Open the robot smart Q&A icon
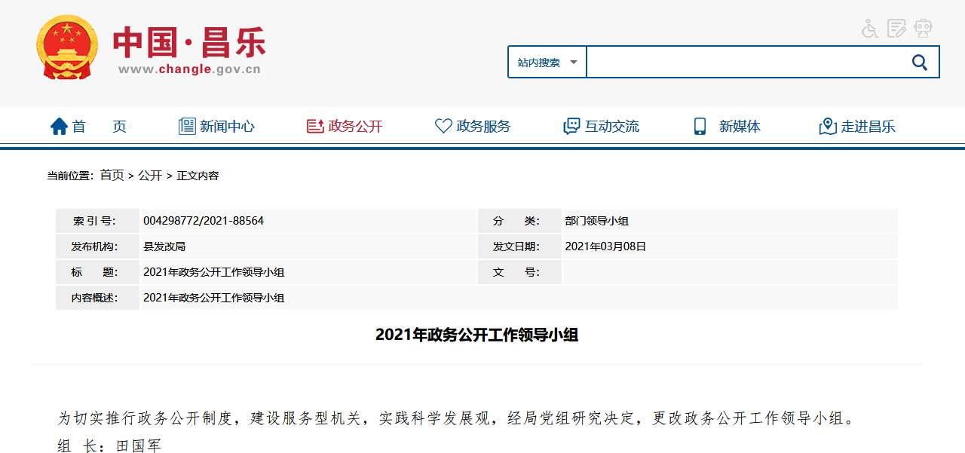Image resolution: width=965 pixels, height=453 pixels. coord(923,28)
